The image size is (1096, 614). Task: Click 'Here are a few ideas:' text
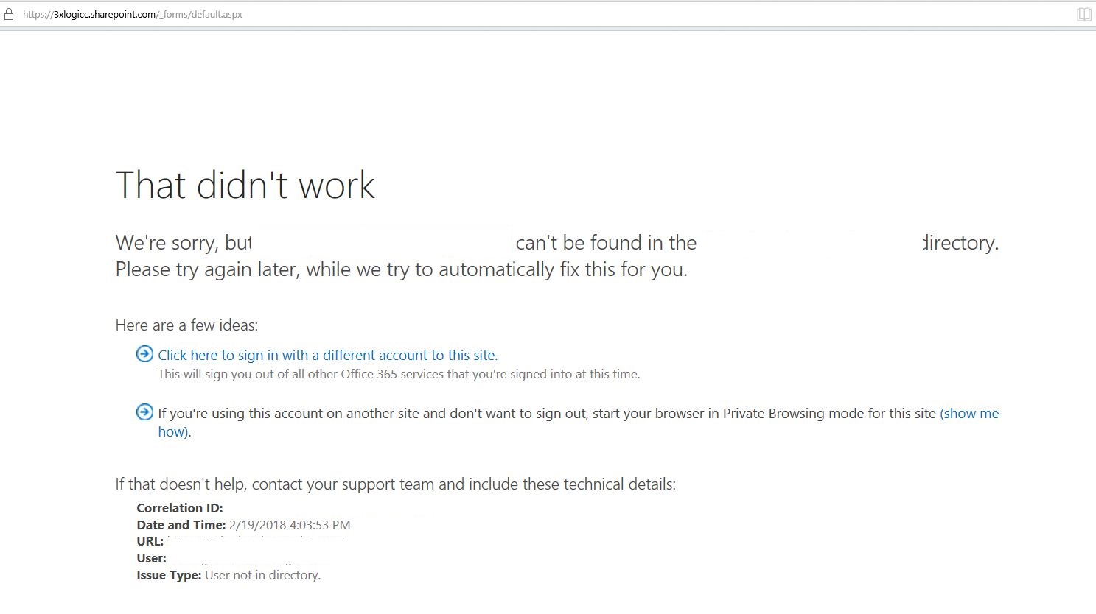pyautogui.click(x=186, y=325)
